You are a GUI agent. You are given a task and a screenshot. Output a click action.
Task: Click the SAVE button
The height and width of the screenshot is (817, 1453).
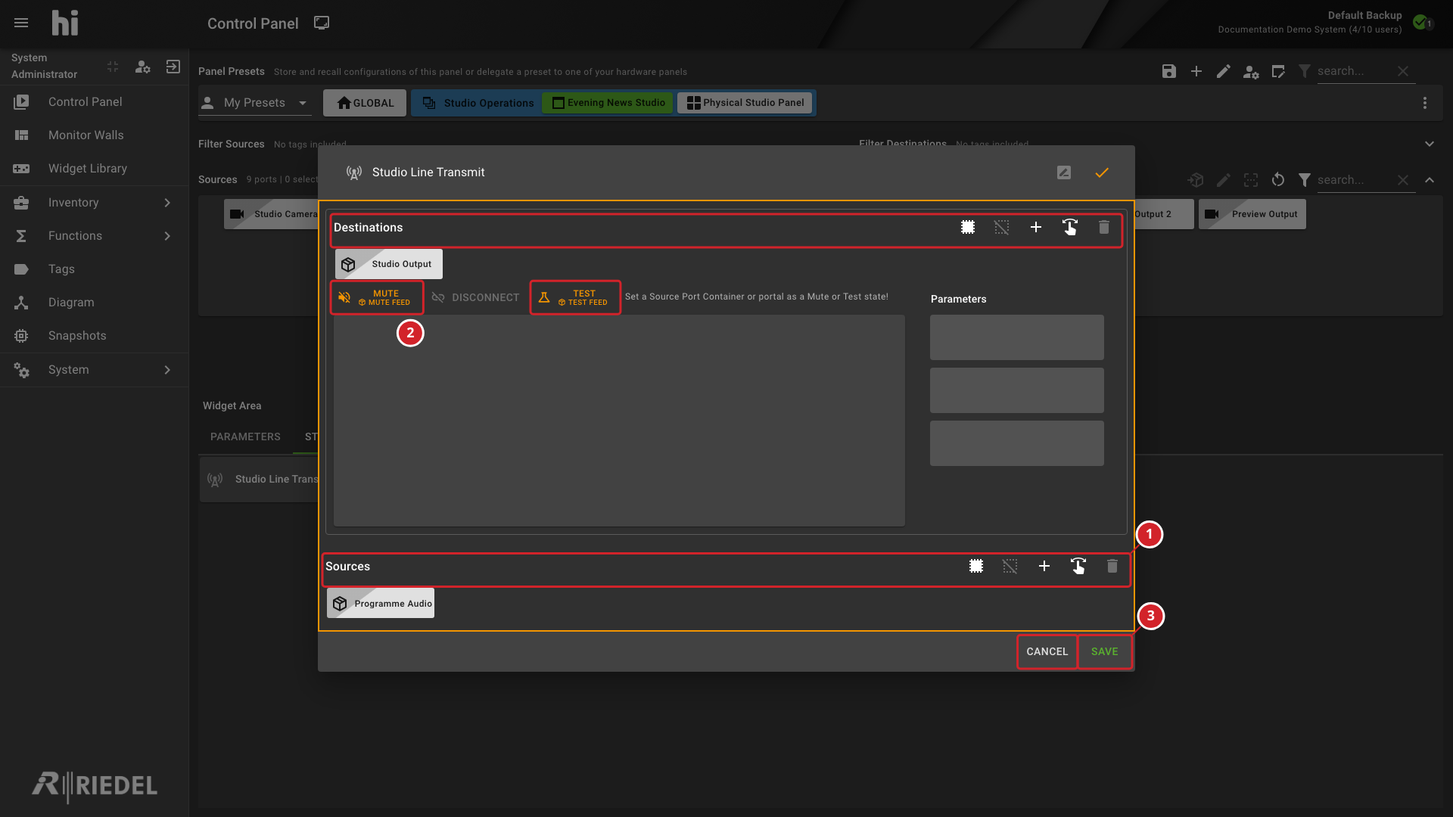click(x=1105, y=651)
